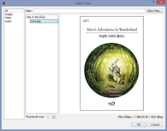Viewport: 167px width, 131px height.
Task: Close the Add Cover dialog
Action: tap(161, 2)
